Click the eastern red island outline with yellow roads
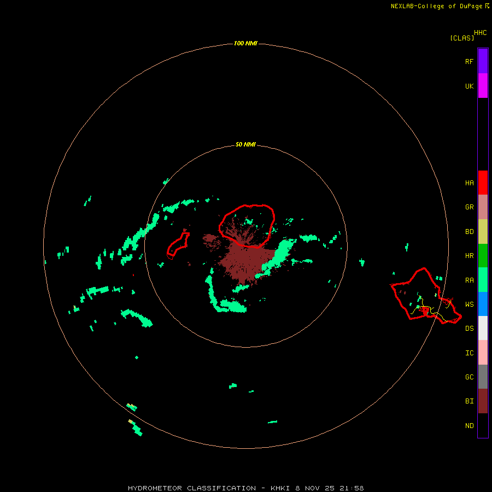 [x=425, y=296]
